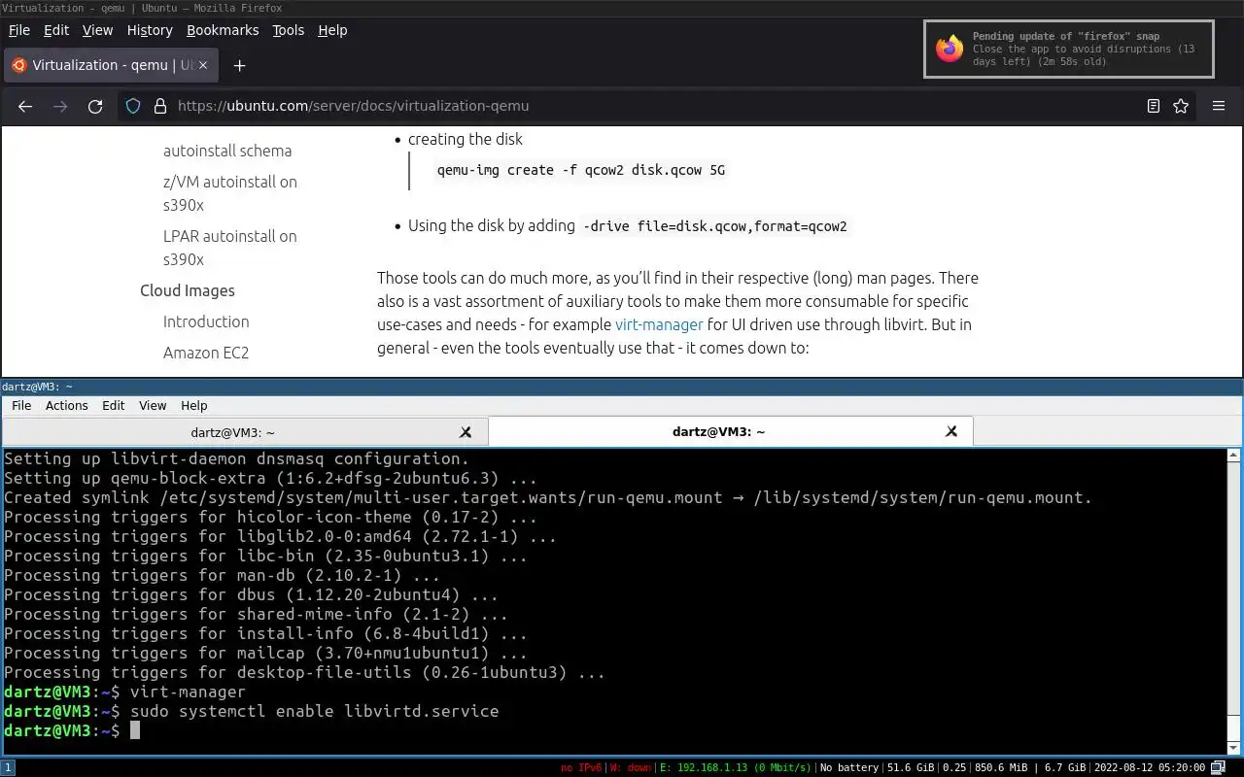The image size is (1244, 777).
Task: Open terminal Actions menu
Action: [67, 405]
